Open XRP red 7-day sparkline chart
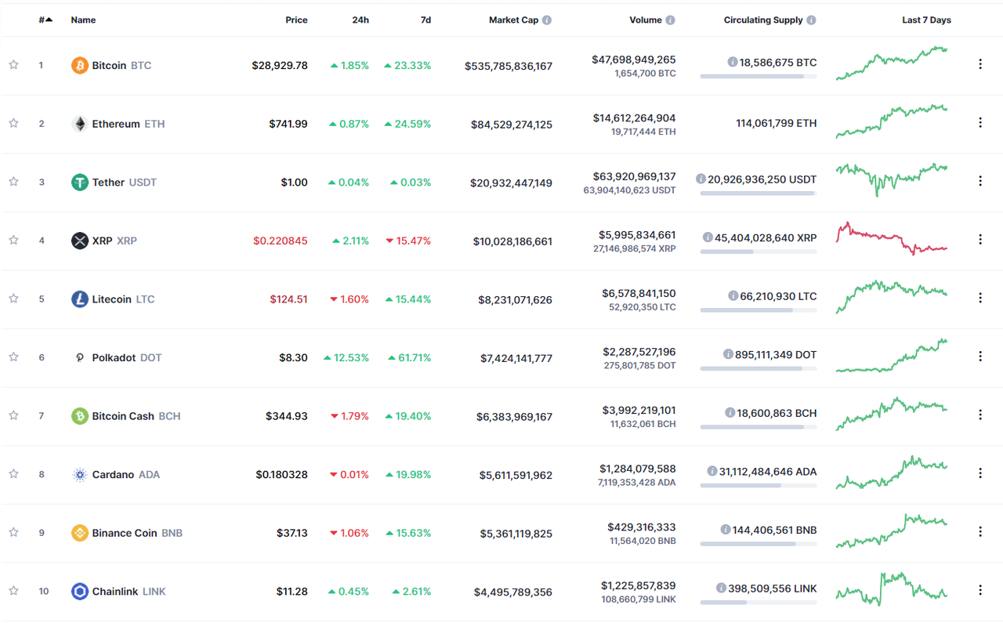Viewport: 1003px width, 623px height. pyautogui.click(x=892, y=239)
